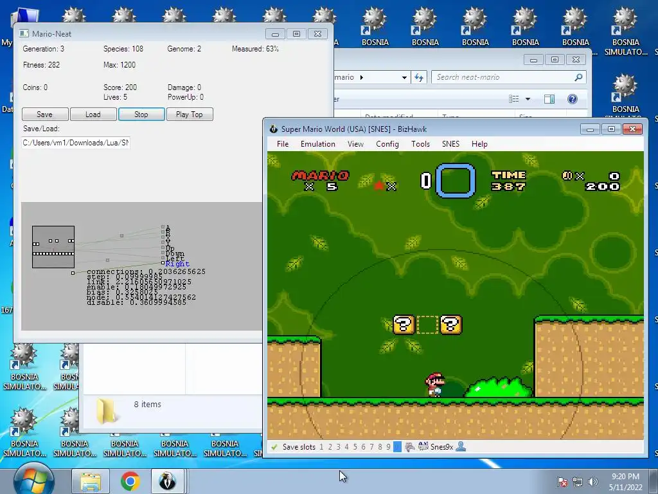Click the Generation: 3 label
Viewport: 658px width, 494px height.
44,49
